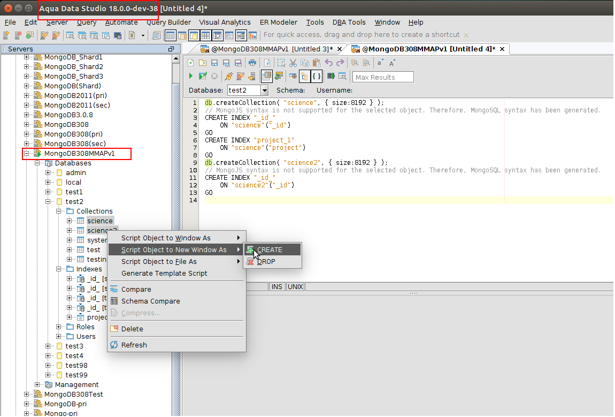The image size is (615, 417).
Task: Open the Query menu
Action: [86, 22]
